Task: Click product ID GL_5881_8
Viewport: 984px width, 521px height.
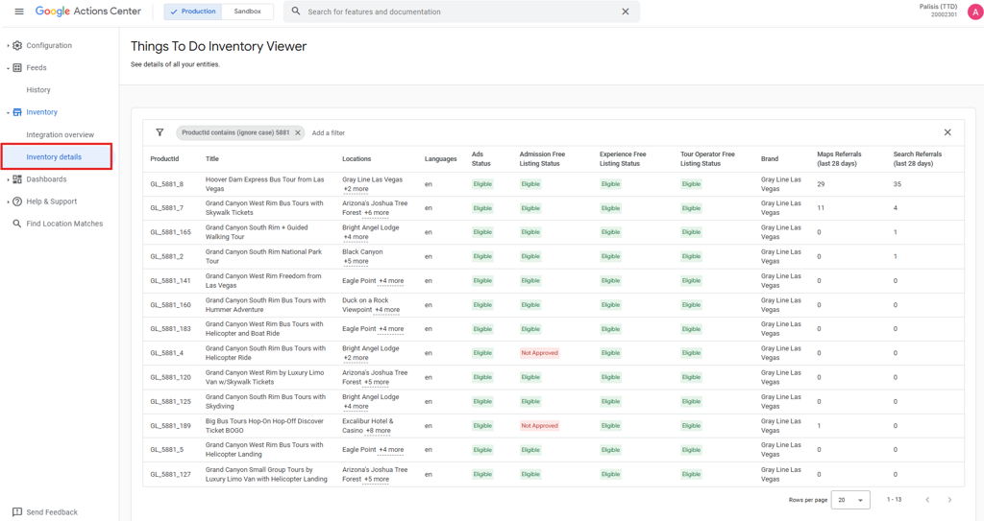Action: (x=167, y=184)
